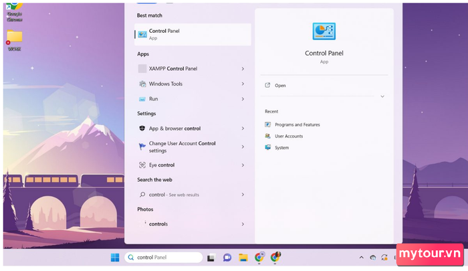Viewport: 468px width, 271px height.
Task: Expand the control web results chevron
Action: (x=243, y=195)
